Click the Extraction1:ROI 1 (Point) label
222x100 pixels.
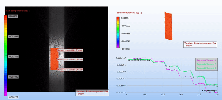click(70, 50)
